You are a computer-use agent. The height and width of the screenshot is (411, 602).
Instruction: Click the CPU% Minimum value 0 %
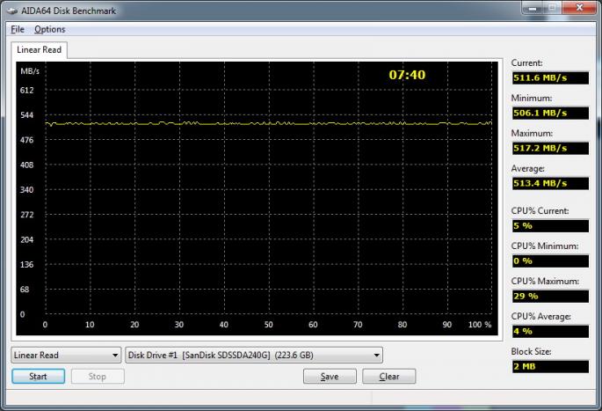click(550, 261)
